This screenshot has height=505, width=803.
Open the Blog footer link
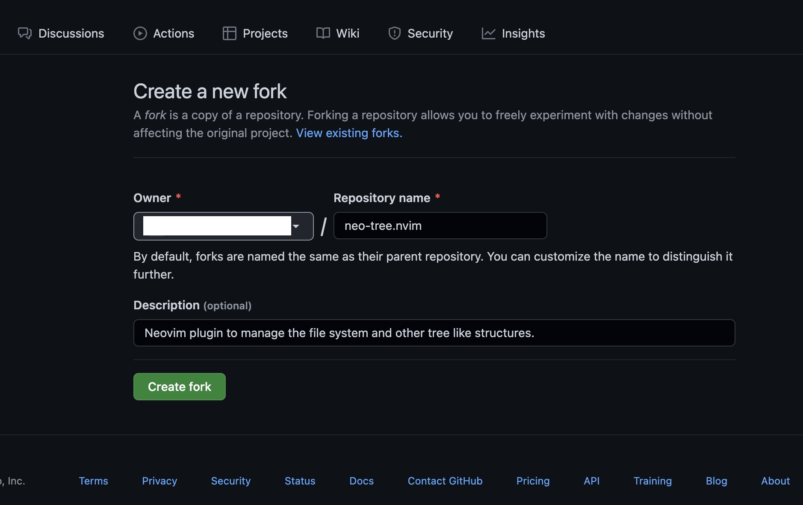pos(717,481)
